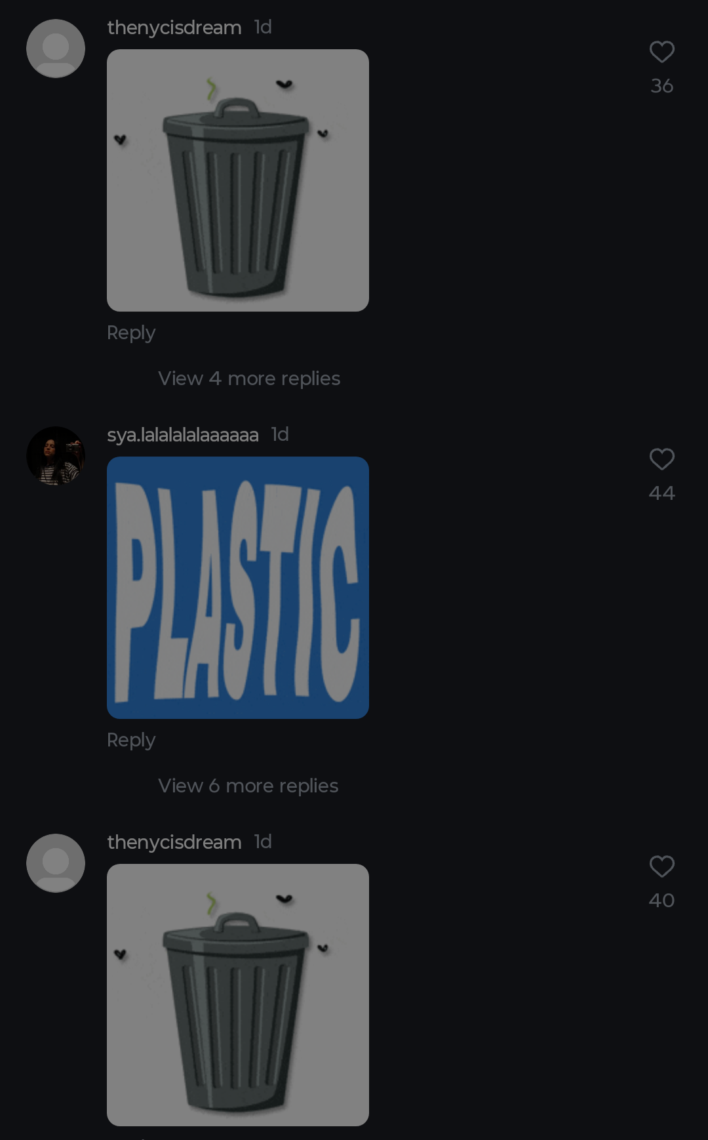
Task: Open sya.lalalalalaaaaaa username link
Action: coord(183,435)
